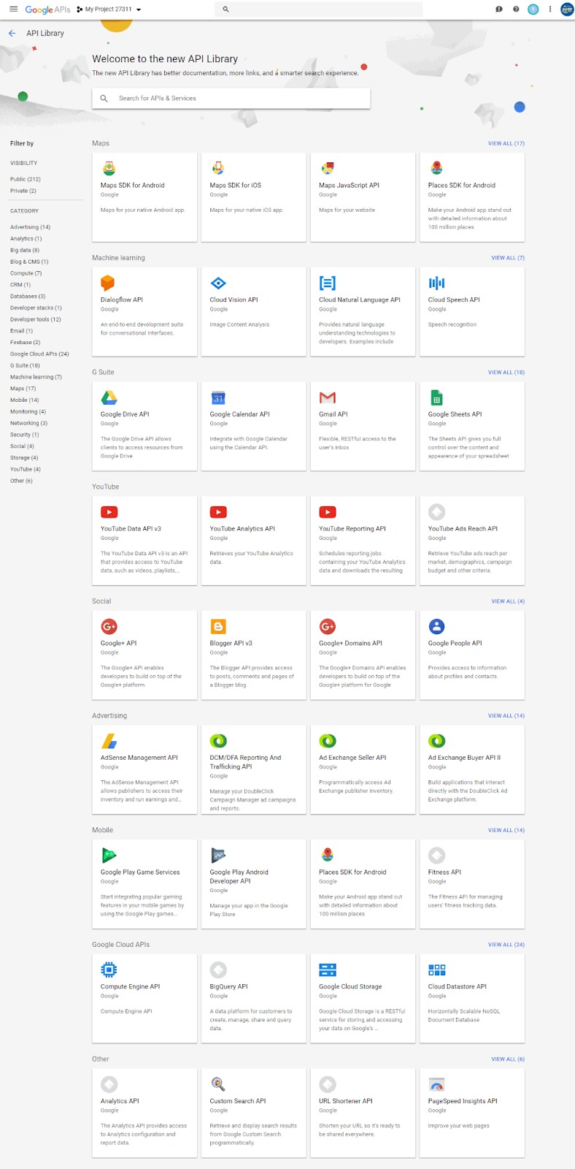Open the feedback icon in top bar
This screenshot has height=1169, width=575.
click(499, 9)
